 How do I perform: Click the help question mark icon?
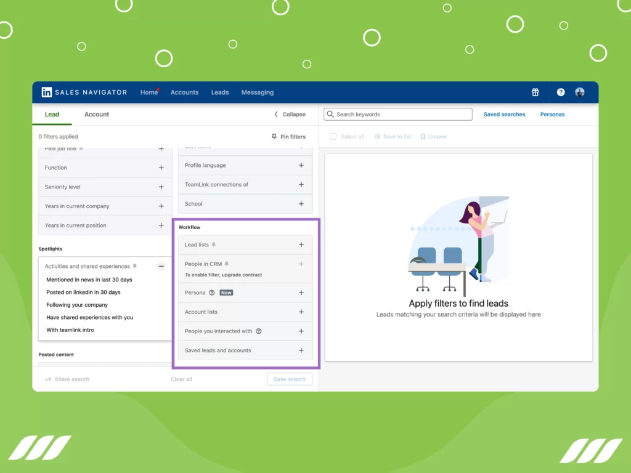point(560,92)
